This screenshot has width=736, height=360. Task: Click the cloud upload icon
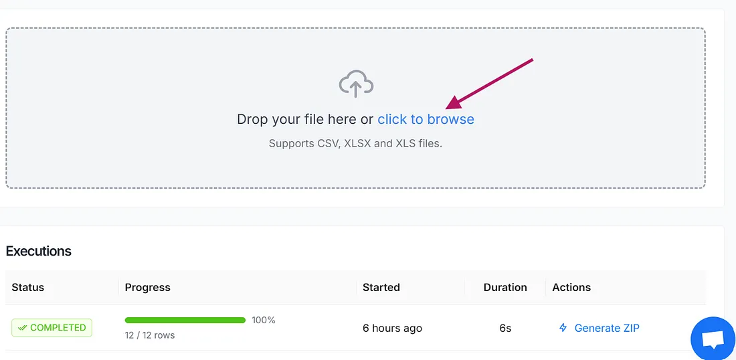click(356, 84)
